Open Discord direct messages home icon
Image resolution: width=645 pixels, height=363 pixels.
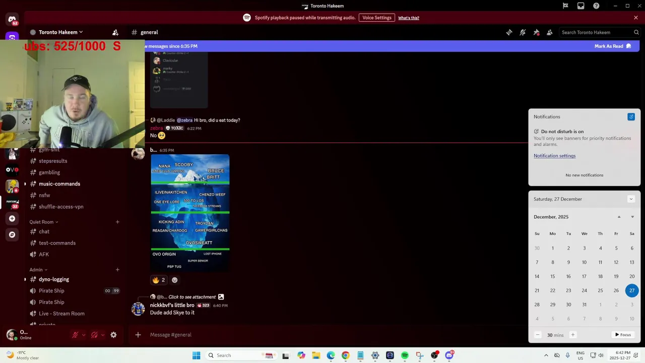pyautogui.click(x=12, y=20)
